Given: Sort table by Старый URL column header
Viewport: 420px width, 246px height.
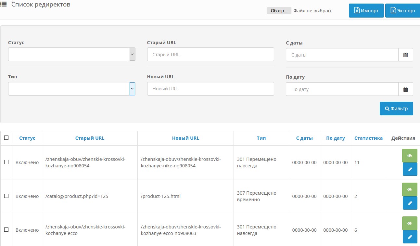Looking at the screenshot, I should click(x=90, y=138).
